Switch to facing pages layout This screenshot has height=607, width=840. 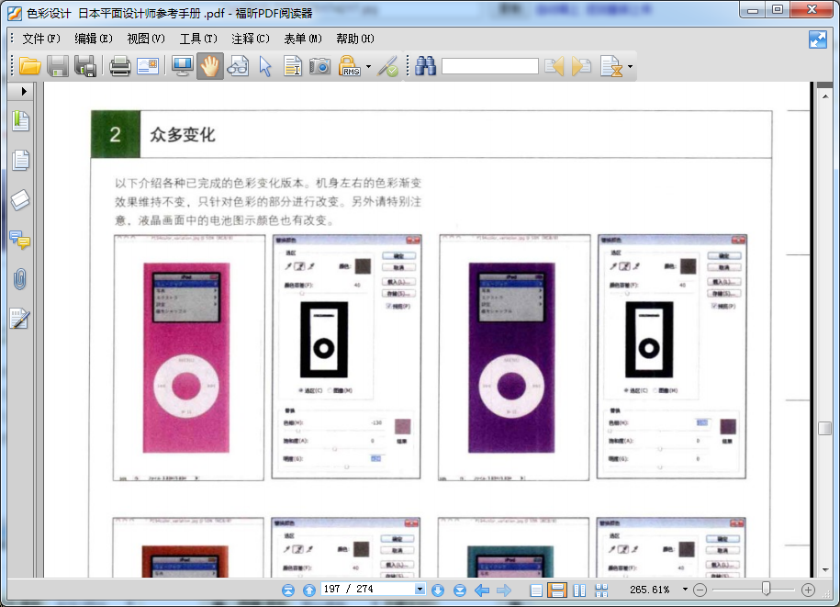pyautogui.click(x=579, y=590)
